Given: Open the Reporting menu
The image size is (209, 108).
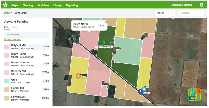Looking at the screenshot, I should pos(72,5).
